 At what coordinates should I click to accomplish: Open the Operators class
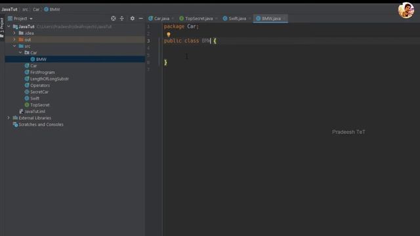tap(40, 85)
